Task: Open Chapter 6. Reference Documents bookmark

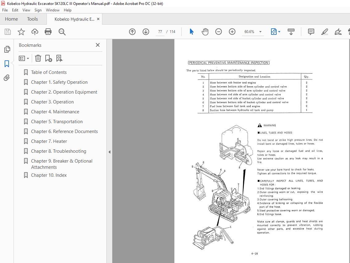Action: pos(64,131)
